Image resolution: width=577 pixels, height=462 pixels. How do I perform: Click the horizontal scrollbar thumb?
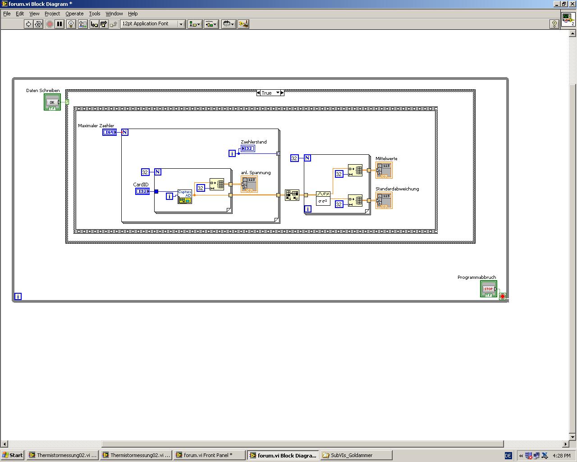click(302, 444)
